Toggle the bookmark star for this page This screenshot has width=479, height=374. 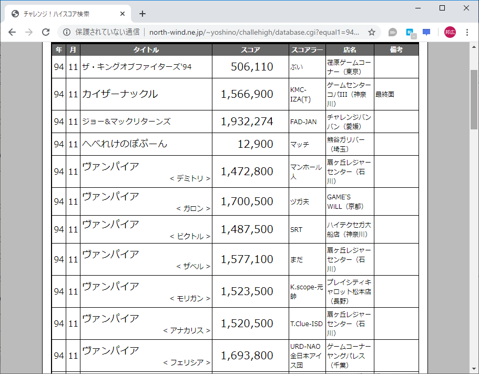371,32
